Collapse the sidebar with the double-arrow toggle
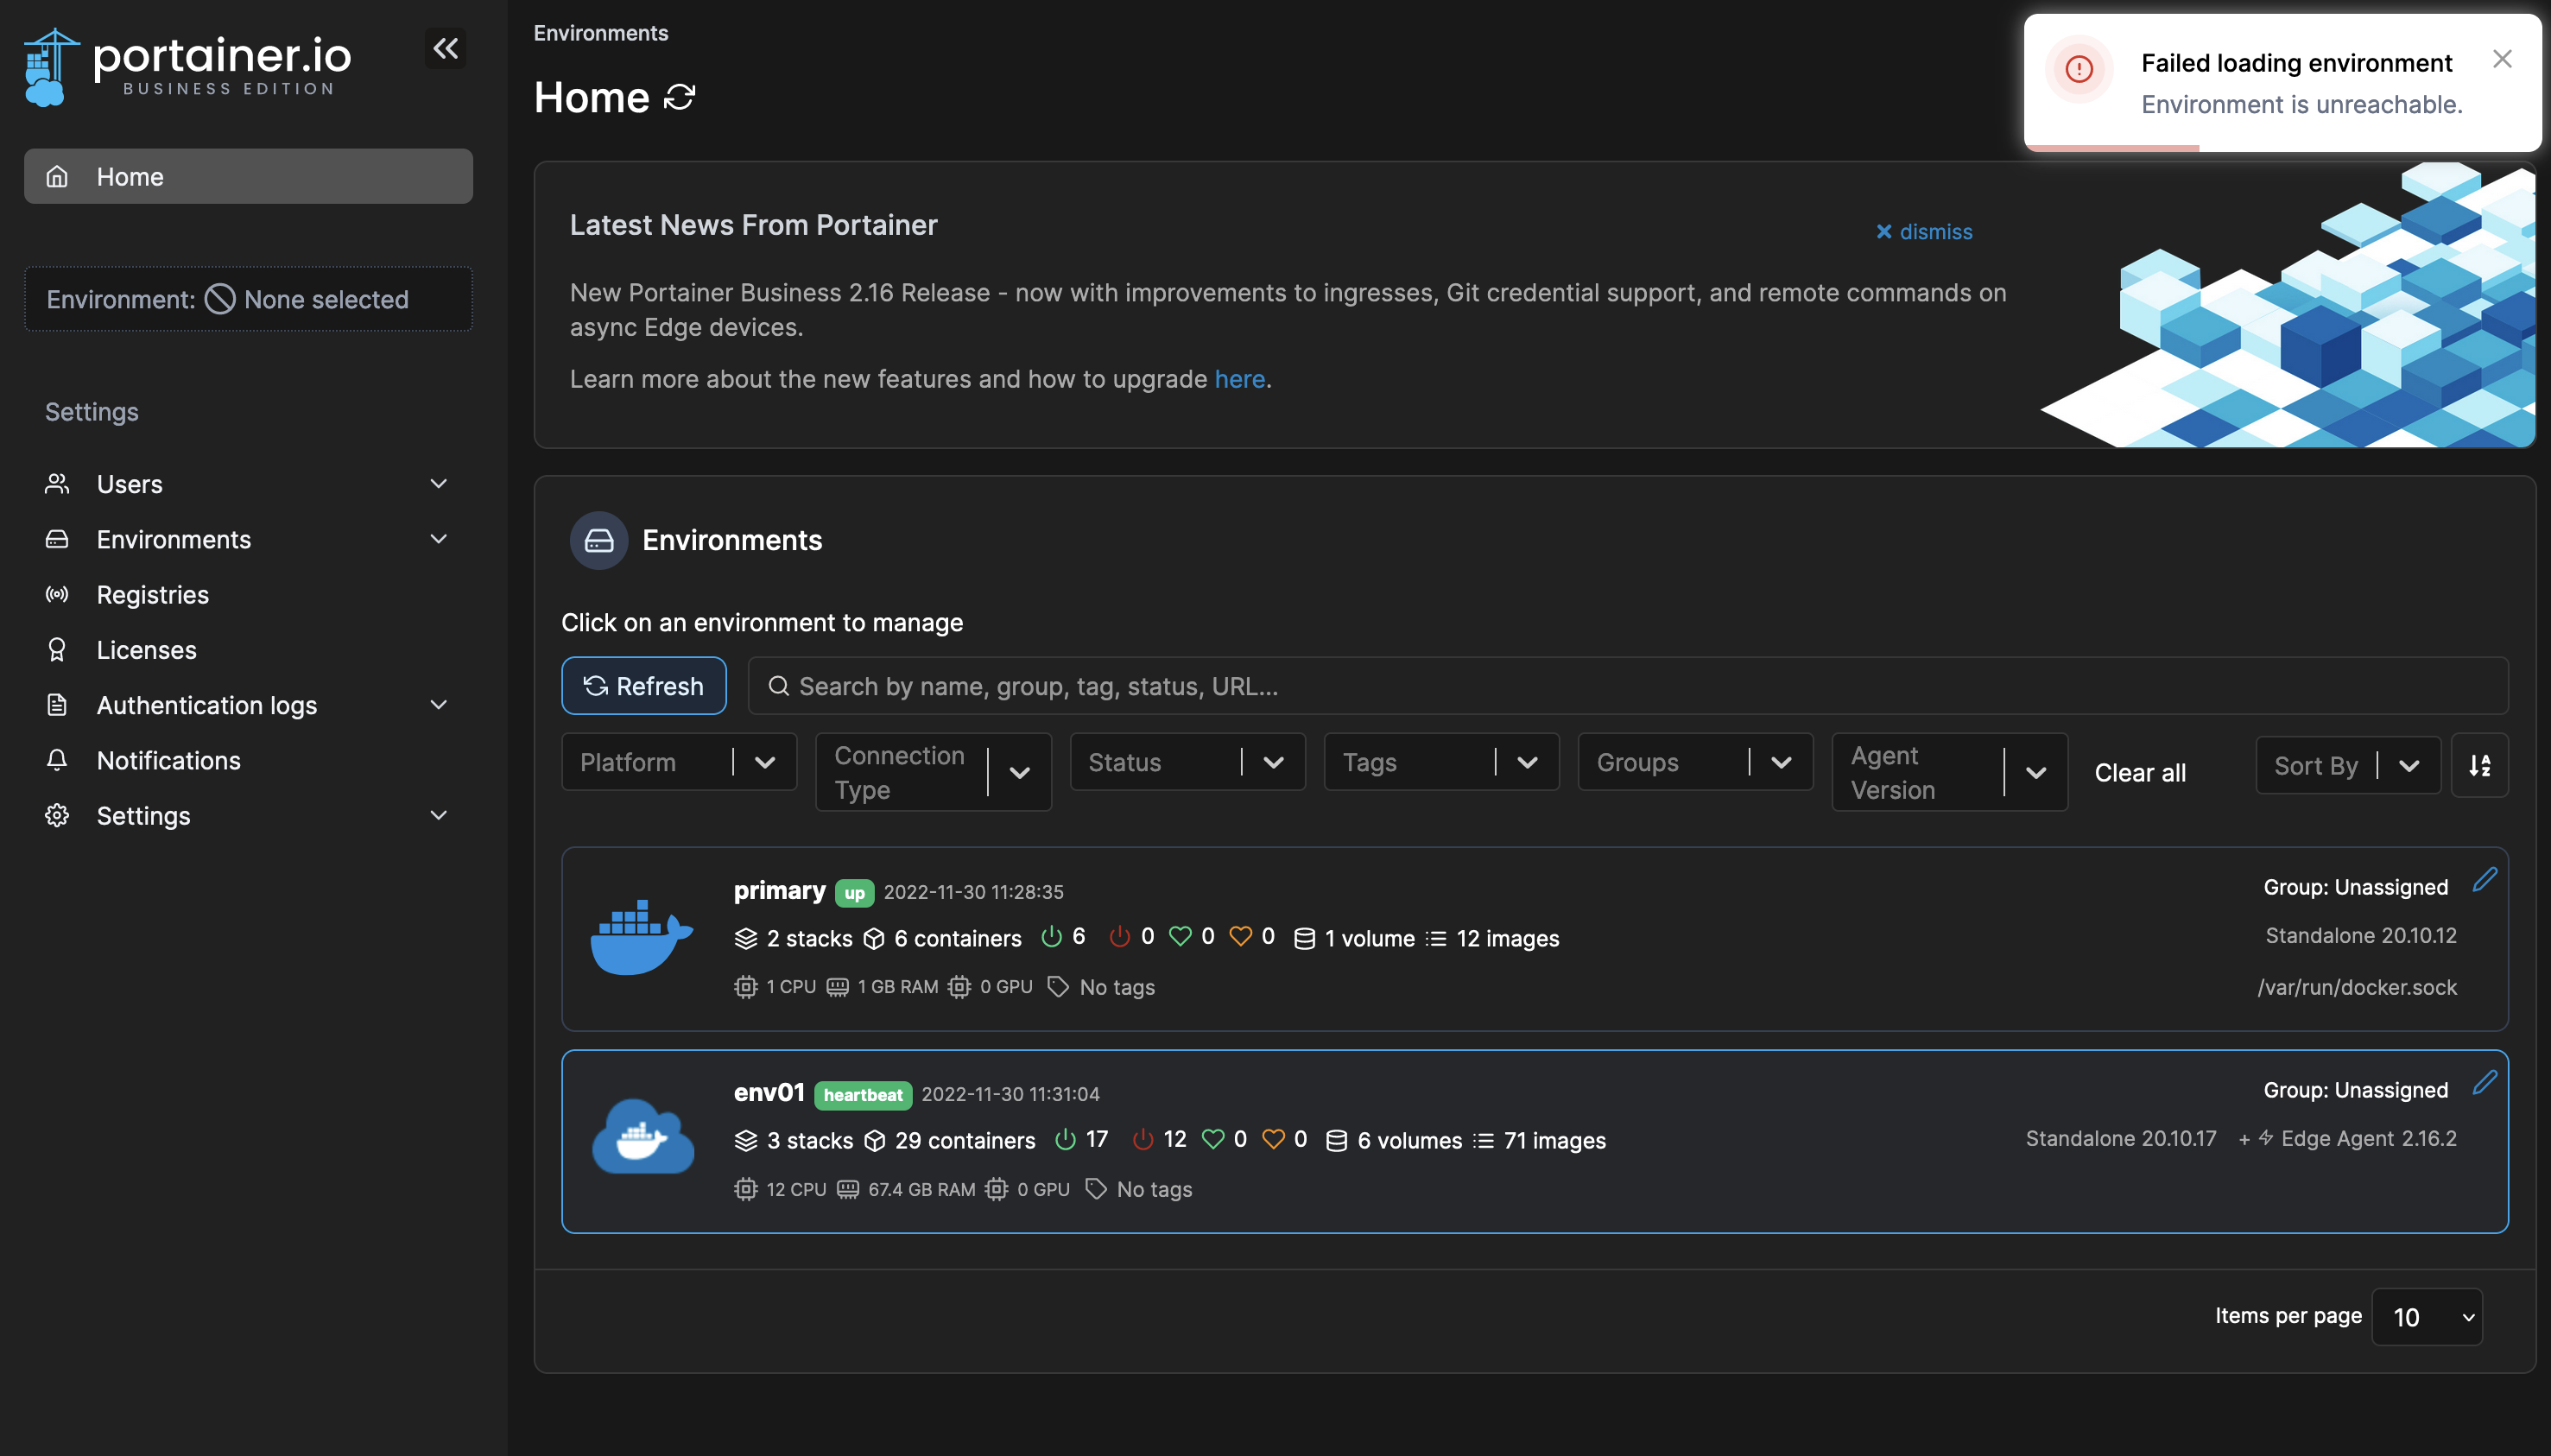Screen dimensions: 2551x1456 coord(446,47)
